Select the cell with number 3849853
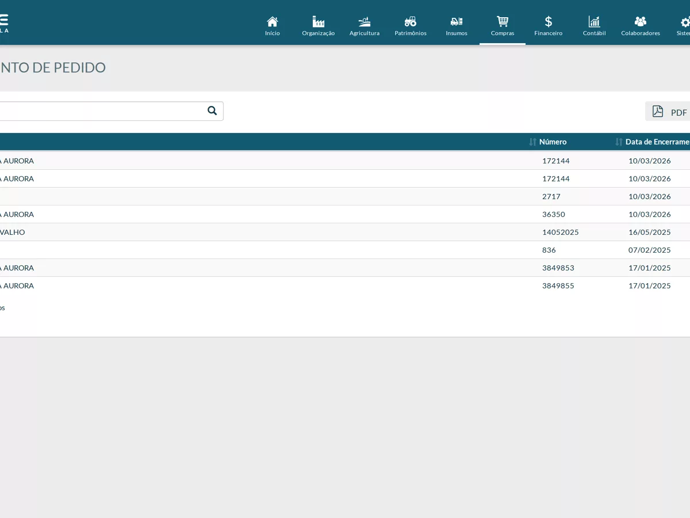The image size is (690, 518). (558, 268)
